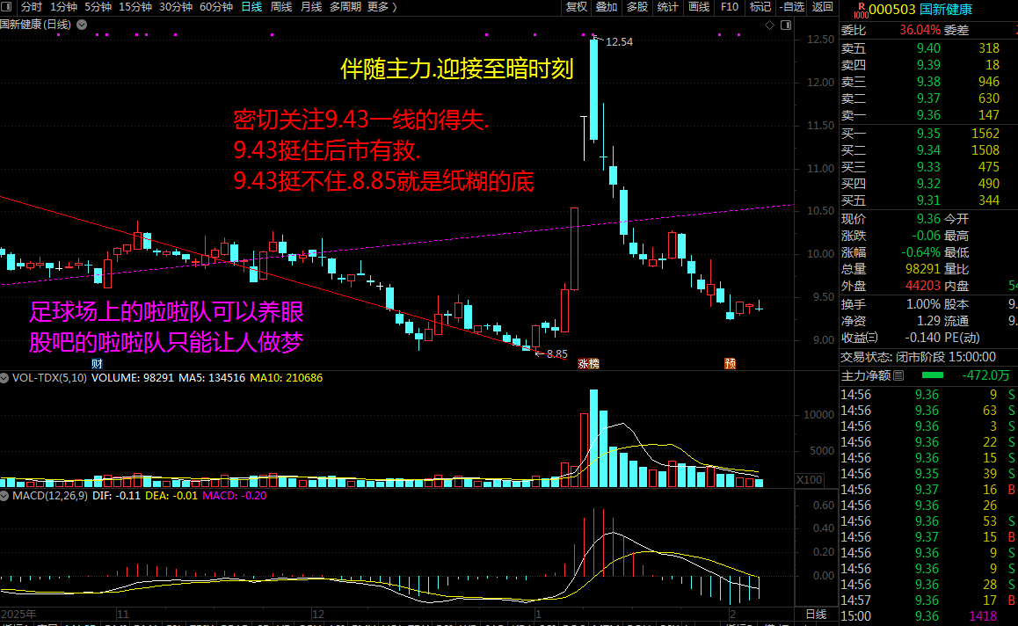Viewport: 1018px width, 626px height.
Task: Click the panel toggle icon before 分时
Action: (6, 6)
